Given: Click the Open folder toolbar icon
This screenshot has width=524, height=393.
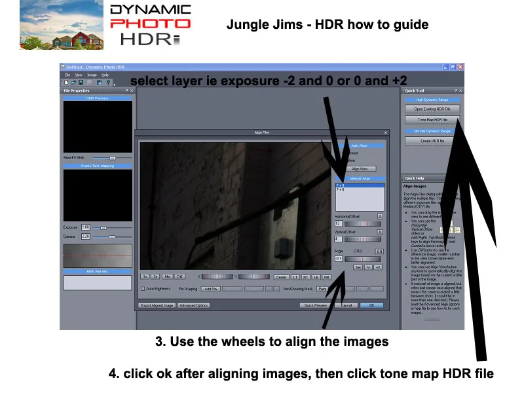Looking at the screenshot, I should click(x=73, y=83).
